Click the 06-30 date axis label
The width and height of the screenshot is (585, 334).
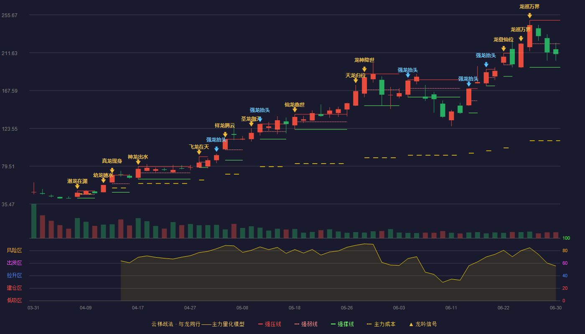tap(556, 308)
